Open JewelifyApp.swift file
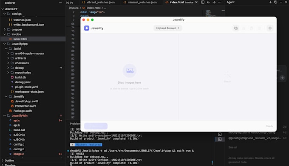The image size is (289, 166). click(x=26, y=101)
